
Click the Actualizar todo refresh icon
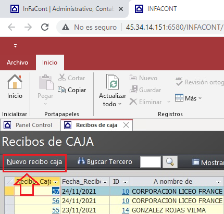(113, 82)
